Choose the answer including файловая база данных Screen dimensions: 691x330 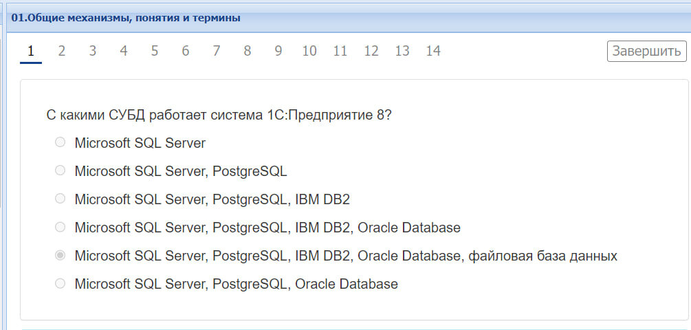pyautogui.click(x=60, y=256)
